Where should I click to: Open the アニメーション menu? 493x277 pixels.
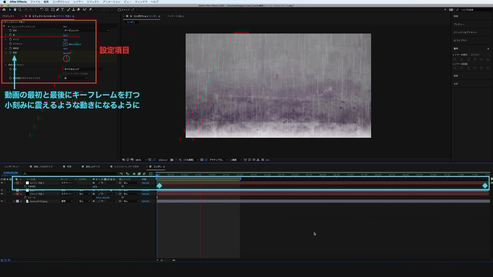coord(112,2)
